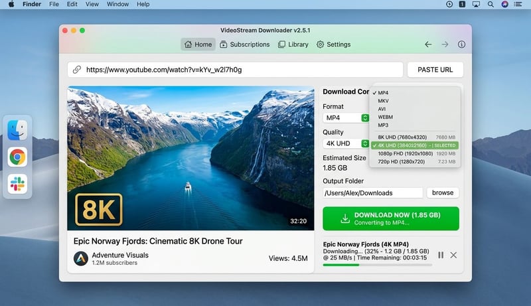Click the Time Remaining 00:03:15 status
Screen dimensions: 531x306
click(x=392, y=258)
